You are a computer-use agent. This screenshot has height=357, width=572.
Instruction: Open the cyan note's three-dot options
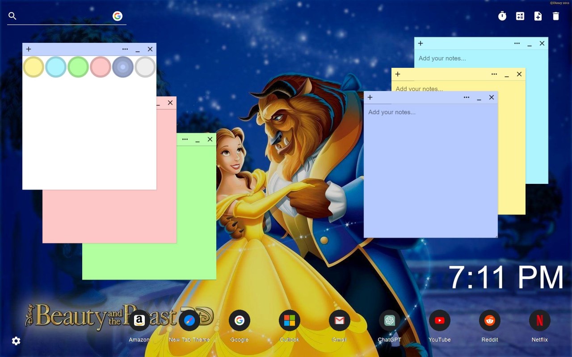coord(517,43)
